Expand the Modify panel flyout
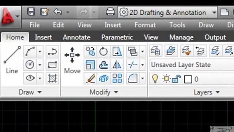 click(104, 92)
